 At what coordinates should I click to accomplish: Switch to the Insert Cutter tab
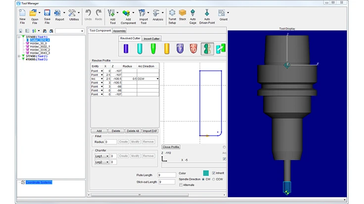(x=152, y=38)
